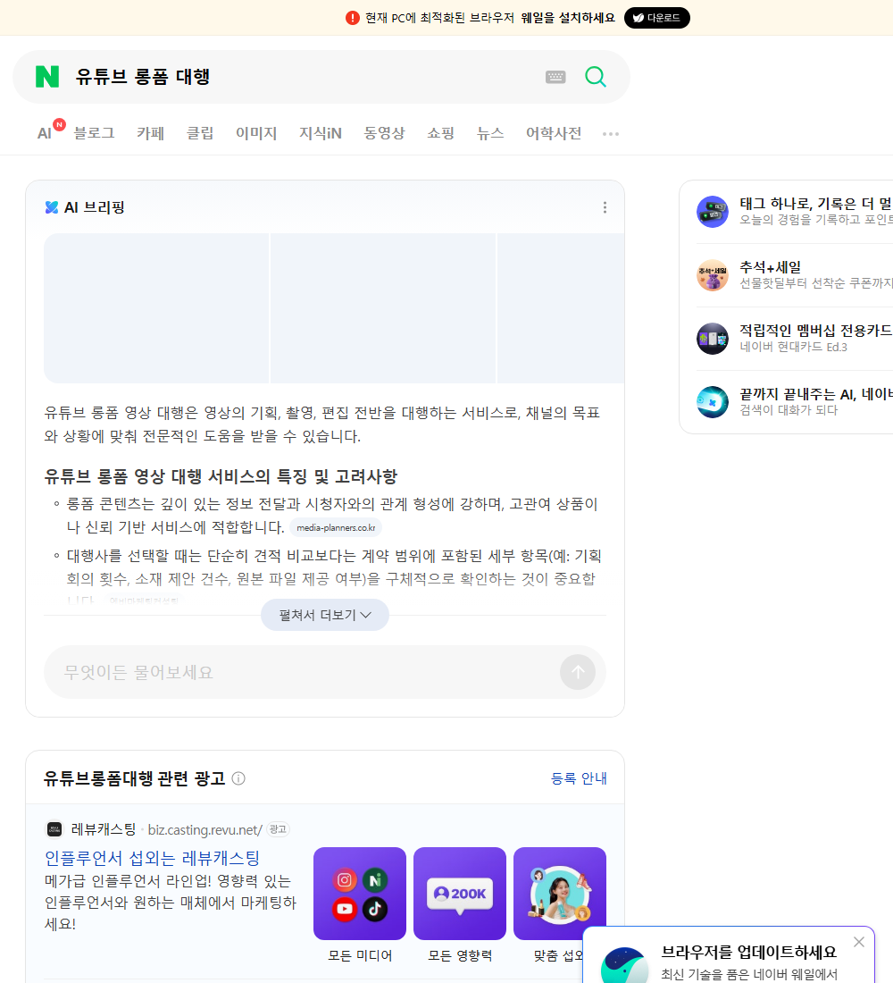Open 인플루언서 섭외는 레뷰캐스팅 ad title
The height and width of the screenshot is (983, 893).
click(153, 858)
